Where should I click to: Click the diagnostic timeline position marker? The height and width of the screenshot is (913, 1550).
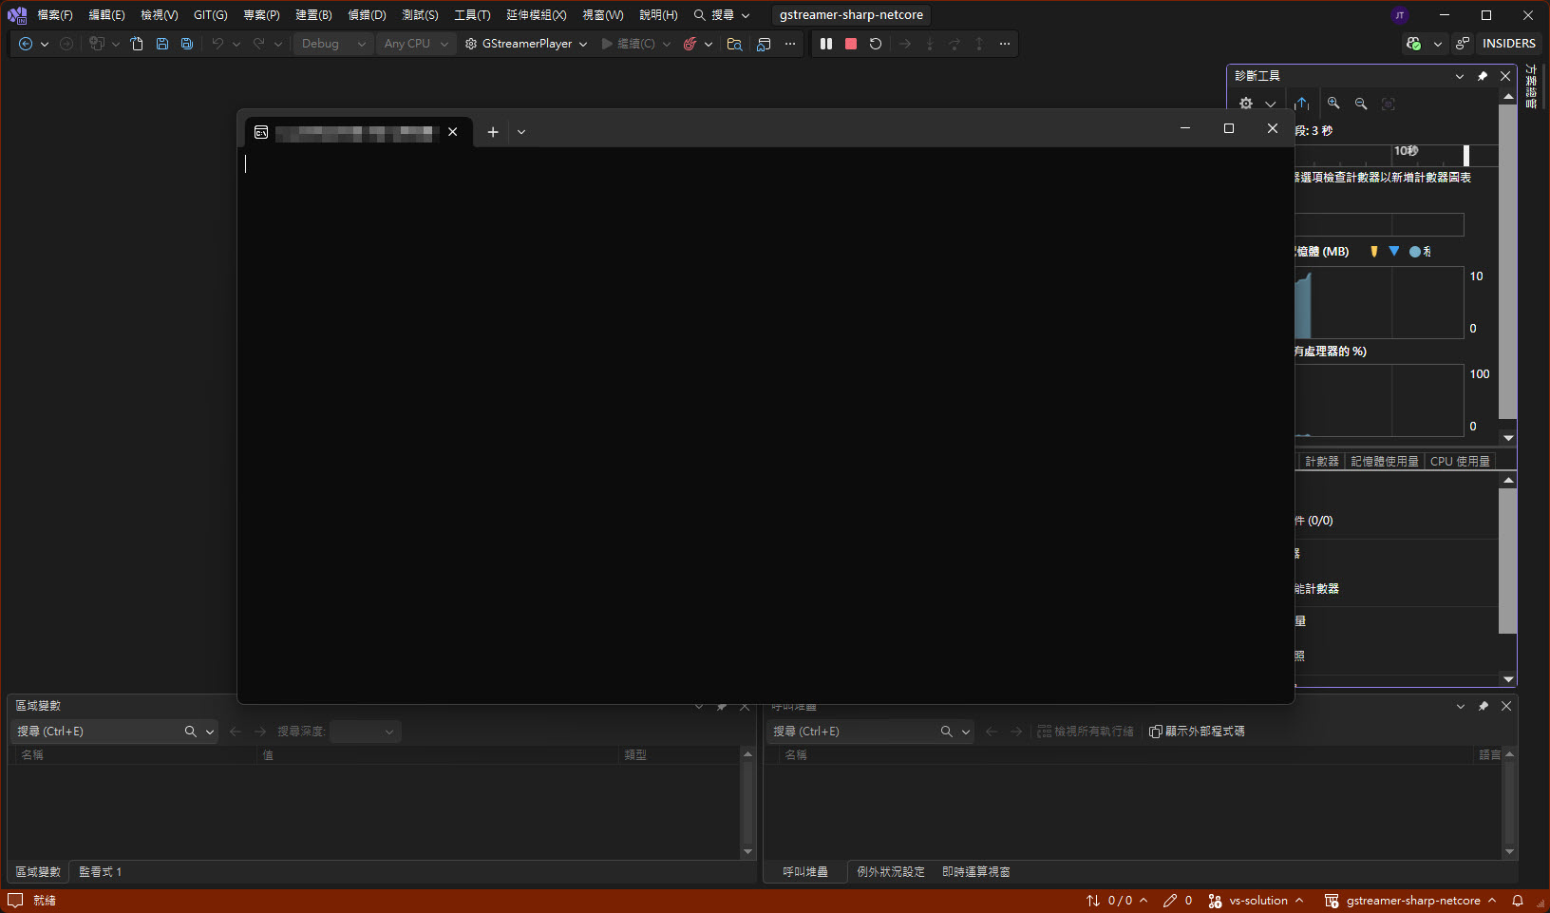tap(1466, 155)
